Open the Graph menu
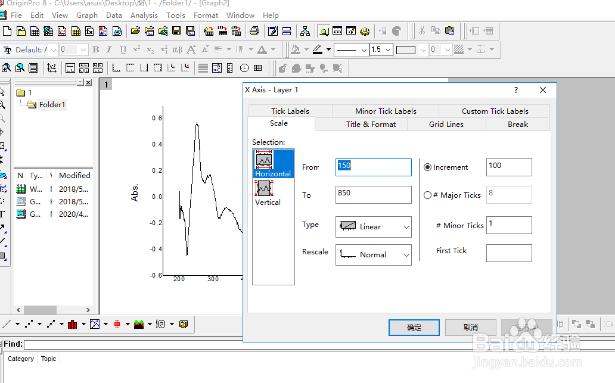Viewport: 615px width, 383px height. pyautogui.click(x=86, y=15)
